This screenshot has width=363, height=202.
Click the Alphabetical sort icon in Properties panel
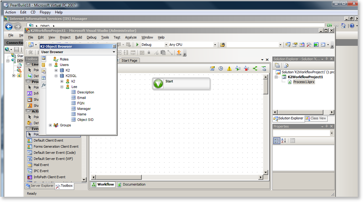point(283,140)
